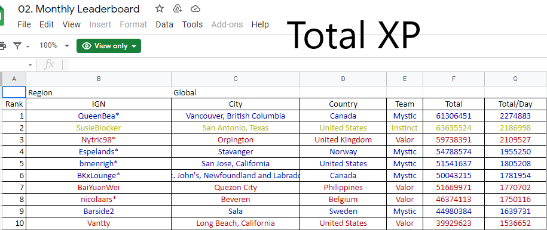This screenshot has height=230, width=547.
Task: Click the 61306451 total cell
Action: click(x=454, y=116)
